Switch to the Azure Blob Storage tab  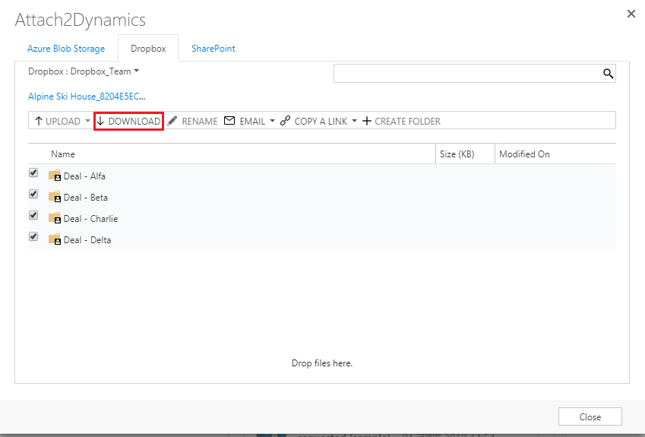(66, 49)
